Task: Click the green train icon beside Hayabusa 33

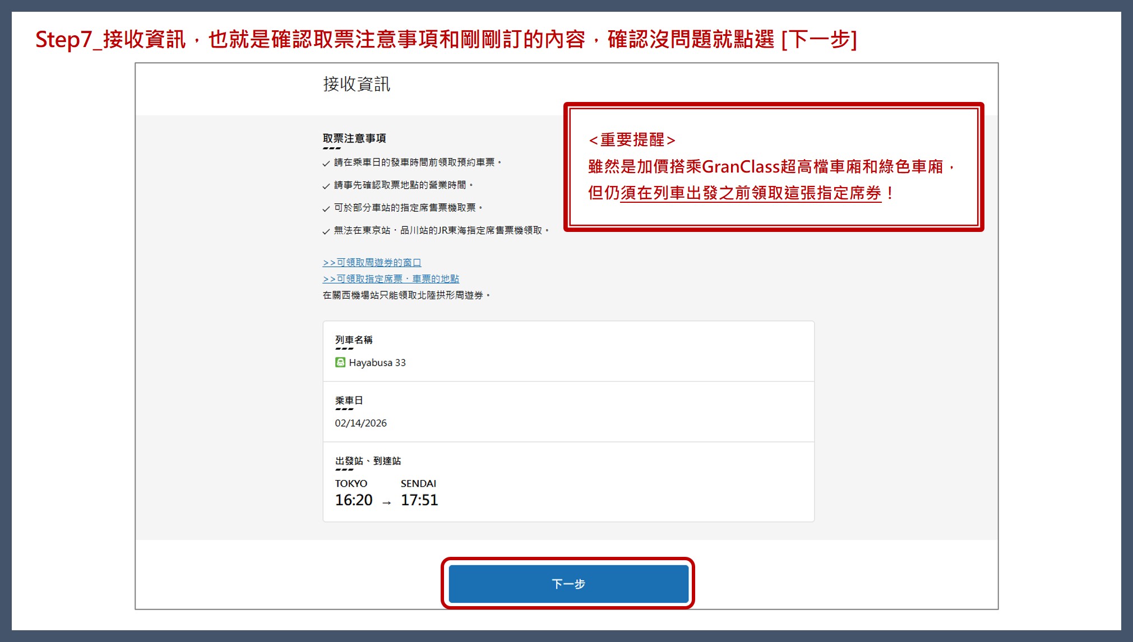Action: pyautogui.click(x=340, y=362)
